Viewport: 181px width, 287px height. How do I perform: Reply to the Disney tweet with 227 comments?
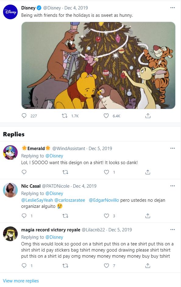24,116
